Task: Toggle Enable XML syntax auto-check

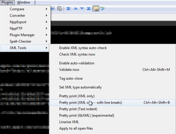Action: pos(112,48)
